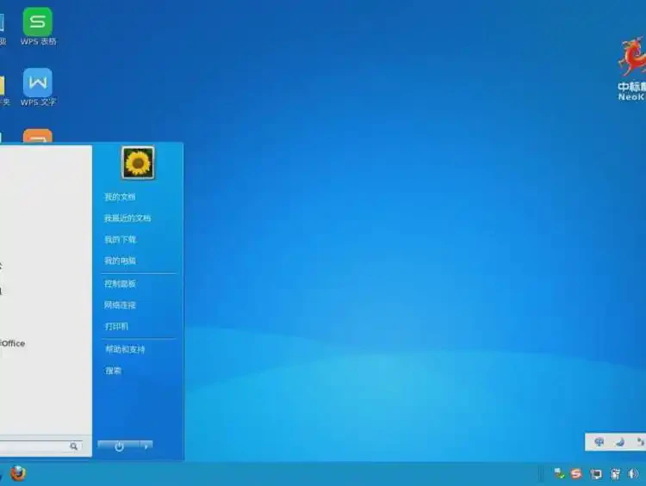The width and height of the screenshot is (646, 486).
Task: Click the volume speaker tray icon
Action: tap(634, 474)
